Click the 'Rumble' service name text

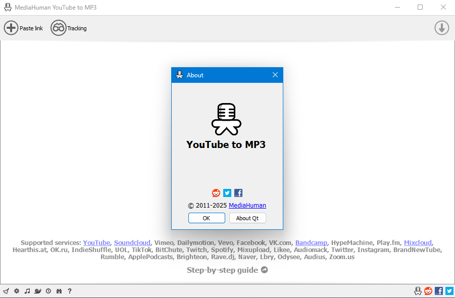113,257
